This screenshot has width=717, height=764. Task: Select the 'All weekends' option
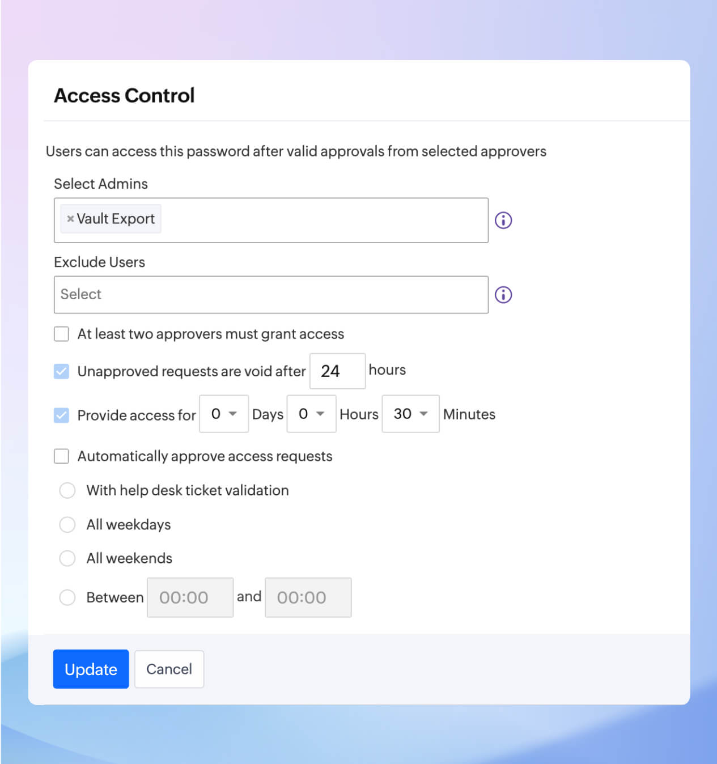click(x=67, y=558)
